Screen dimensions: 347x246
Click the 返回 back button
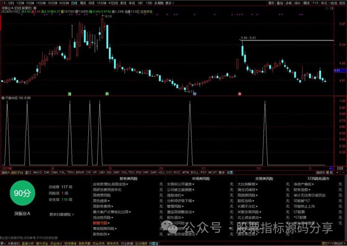[x=342, y=3]
